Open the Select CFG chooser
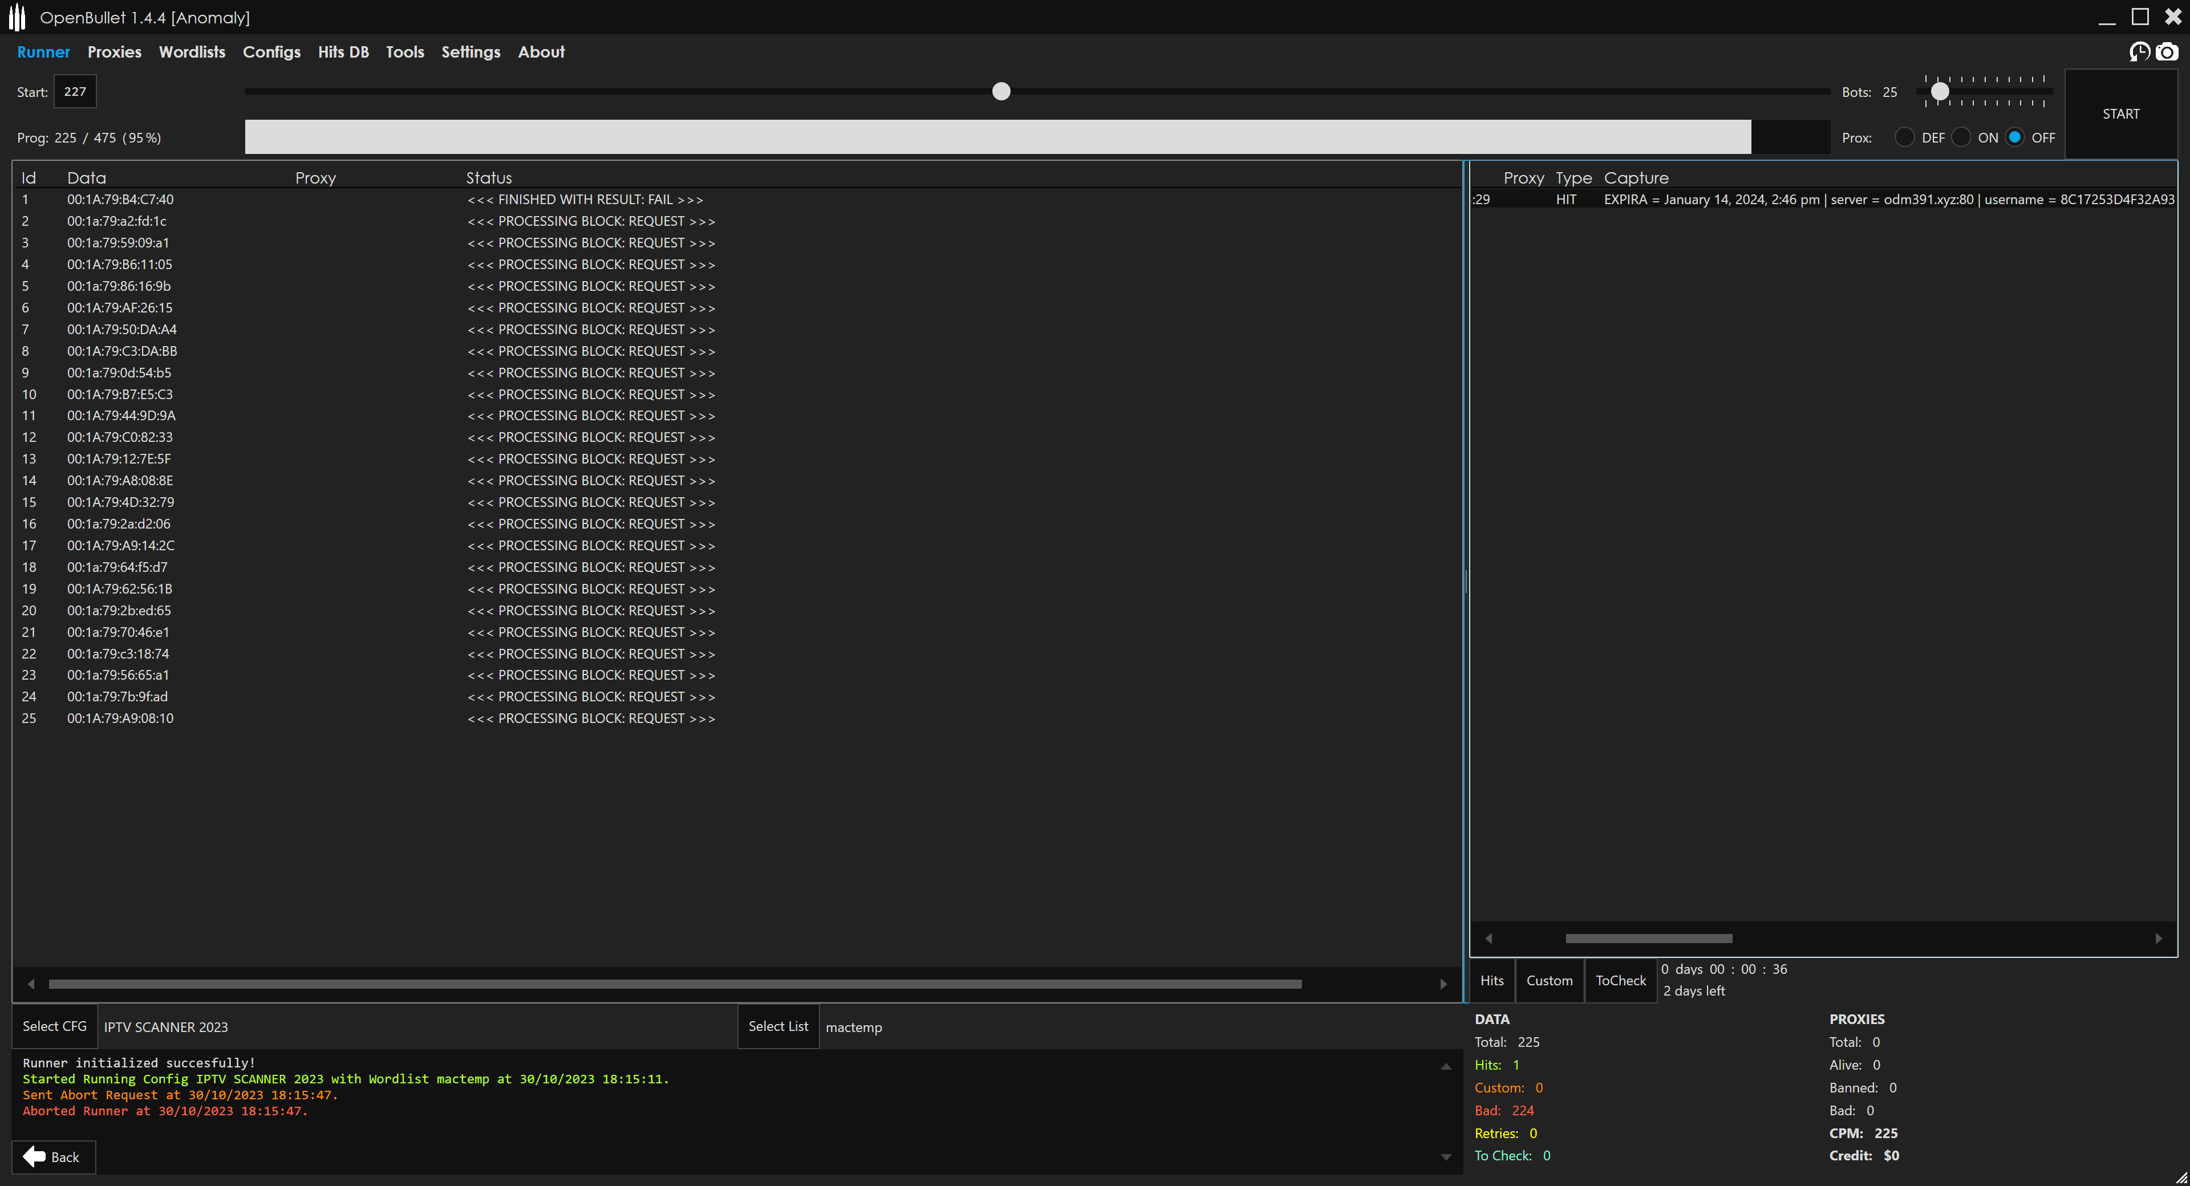 (x=54, y=1026)
